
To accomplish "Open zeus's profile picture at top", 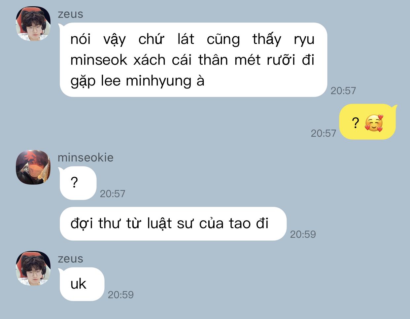I will point(33,23).
